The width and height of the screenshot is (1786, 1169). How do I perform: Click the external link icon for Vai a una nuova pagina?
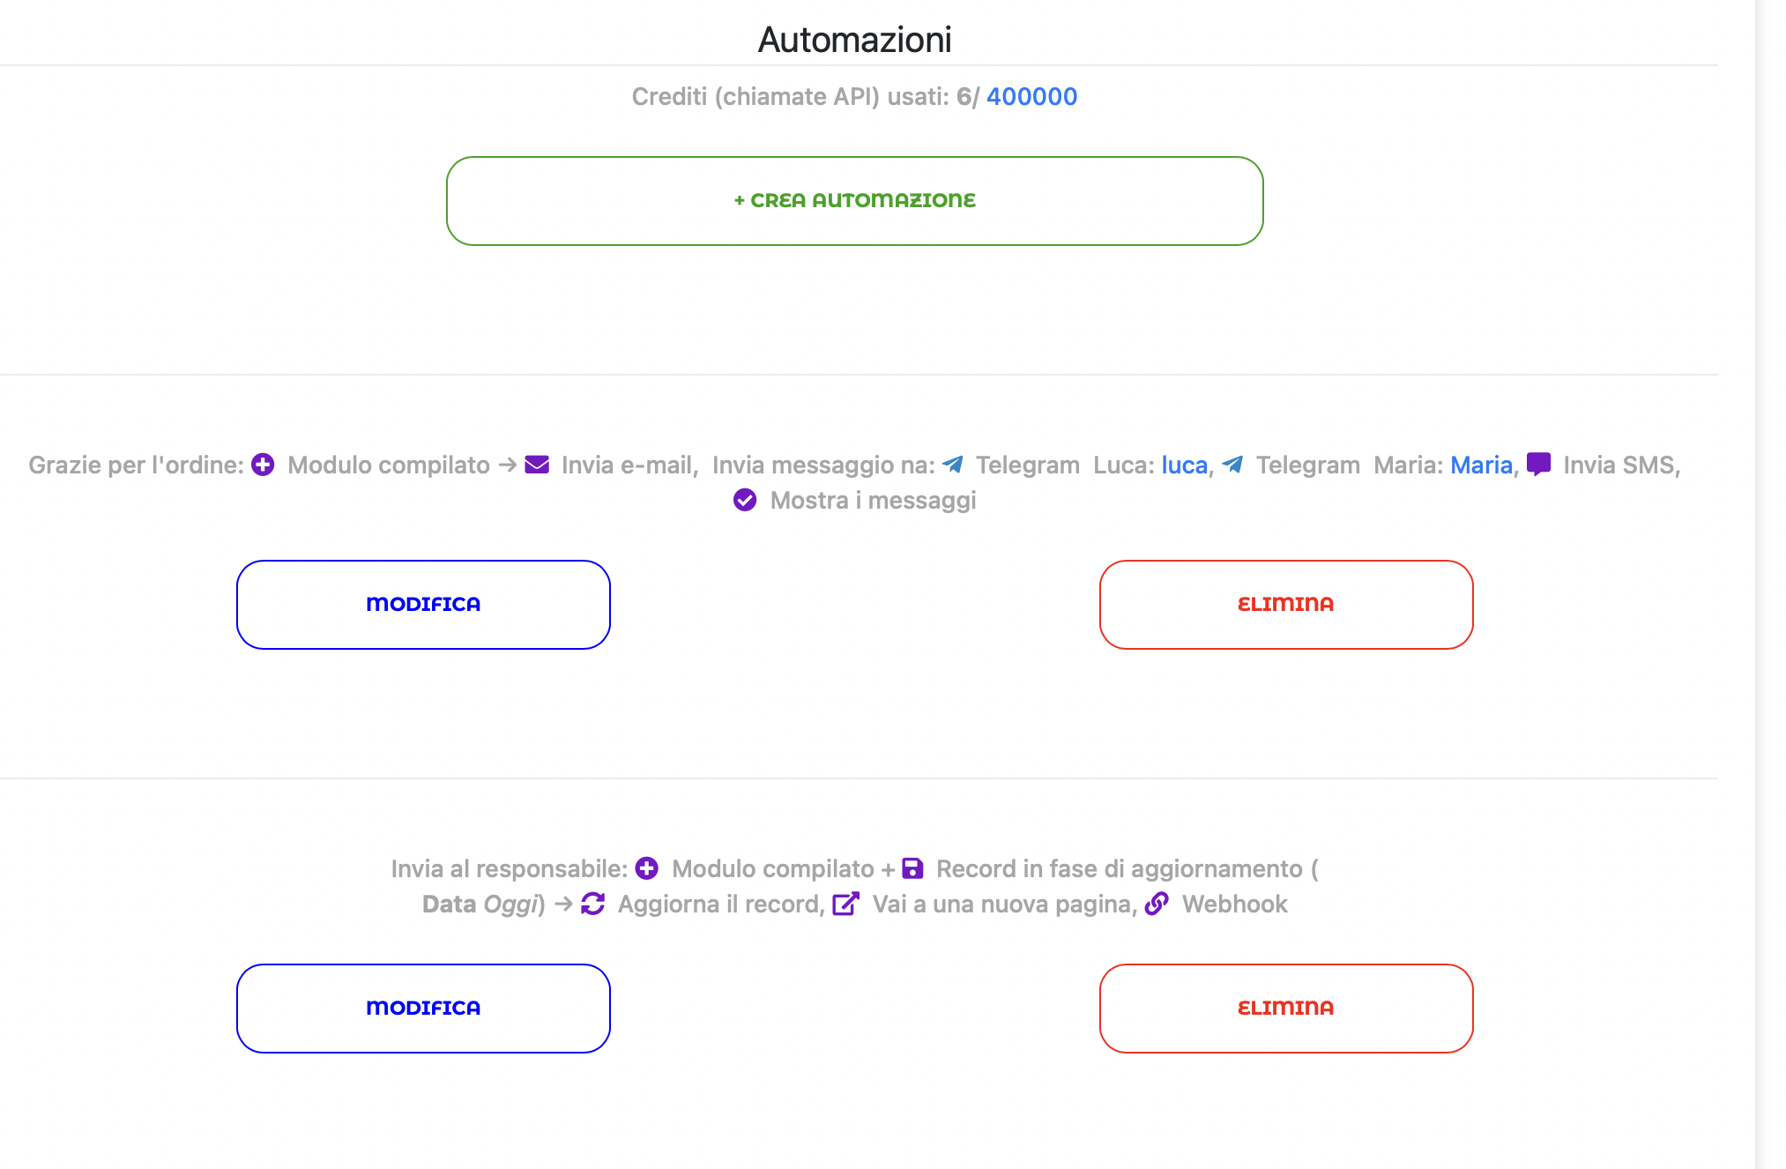click(x=845, y=904)
